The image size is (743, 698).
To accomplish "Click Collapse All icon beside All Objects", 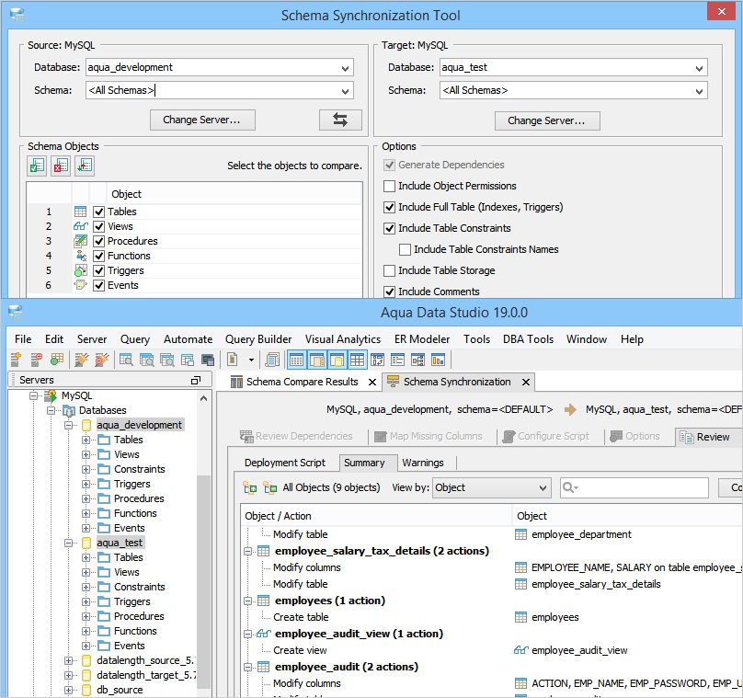I will click(x=270, y=487).
